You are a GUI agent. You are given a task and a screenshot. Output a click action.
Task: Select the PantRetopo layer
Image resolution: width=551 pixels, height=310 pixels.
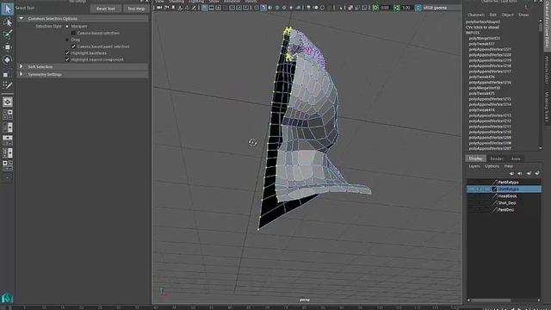coord(504,182)
